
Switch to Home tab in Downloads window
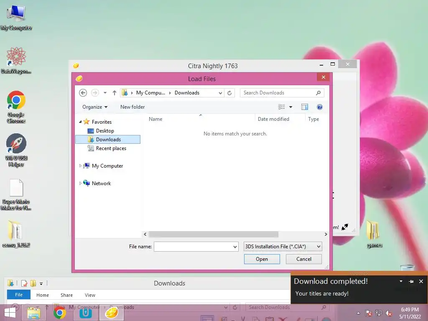click(x=43, y=295)
